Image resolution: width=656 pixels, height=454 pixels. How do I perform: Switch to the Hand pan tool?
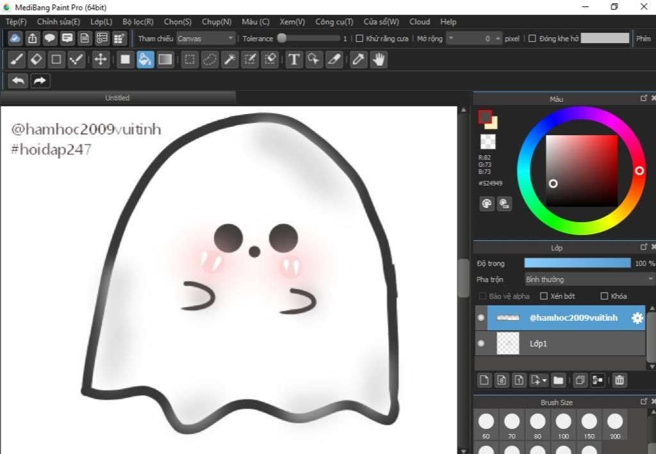tap(379, 60)
